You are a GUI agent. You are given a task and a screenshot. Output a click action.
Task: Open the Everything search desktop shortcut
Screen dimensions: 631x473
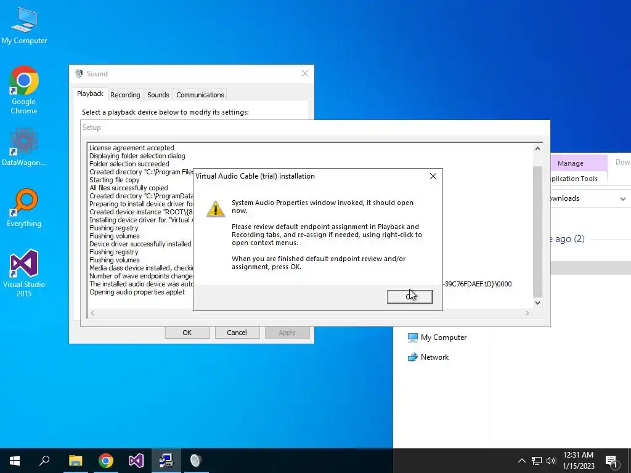coord(24,208)
